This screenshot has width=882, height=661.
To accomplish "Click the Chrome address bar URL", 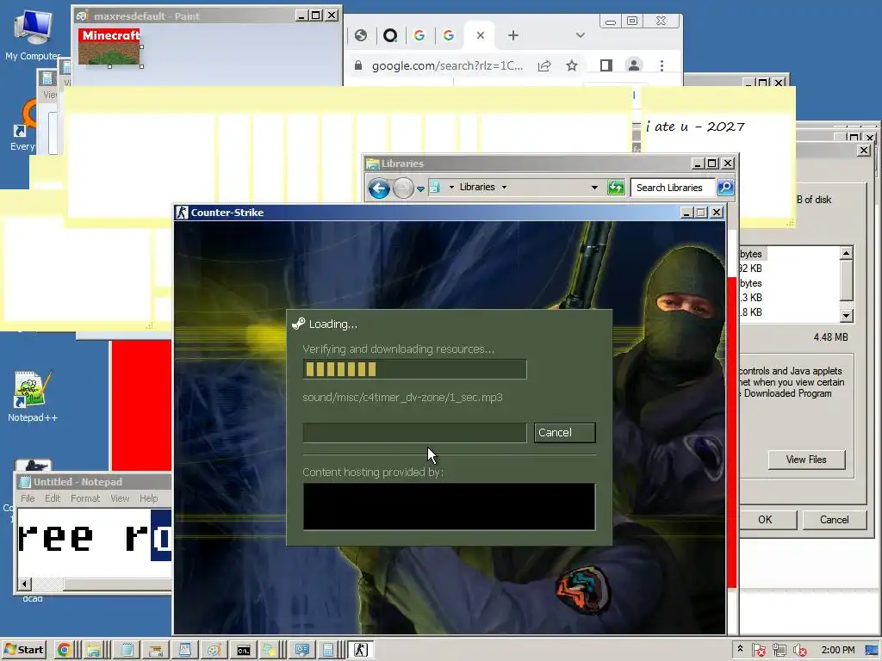I will [448, 65].
